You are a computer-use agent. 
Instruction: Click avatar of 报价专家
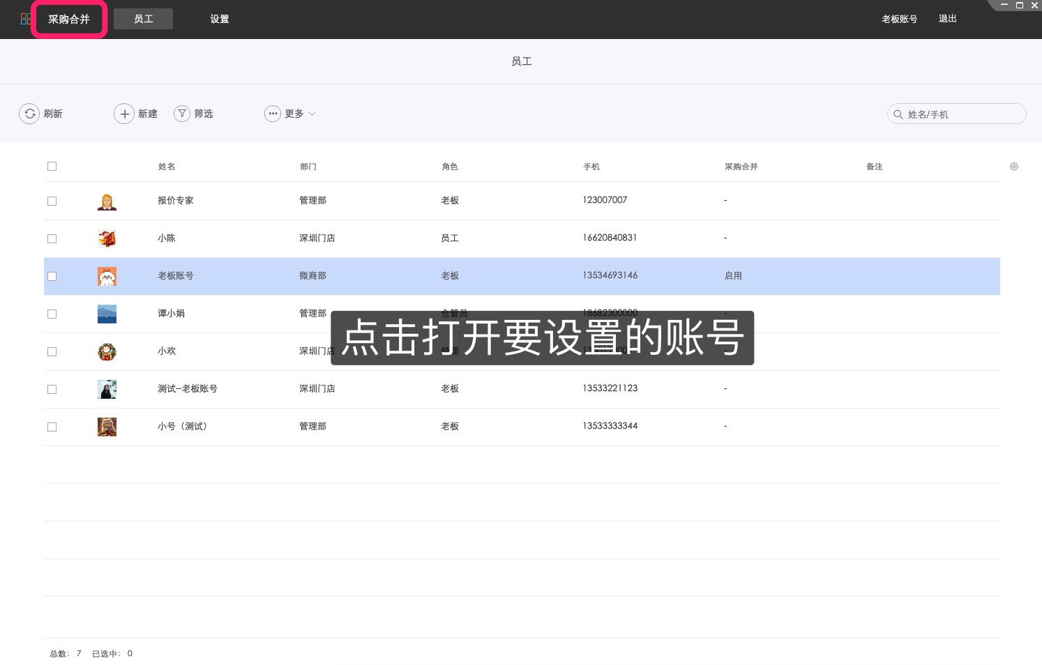[107, 201]
